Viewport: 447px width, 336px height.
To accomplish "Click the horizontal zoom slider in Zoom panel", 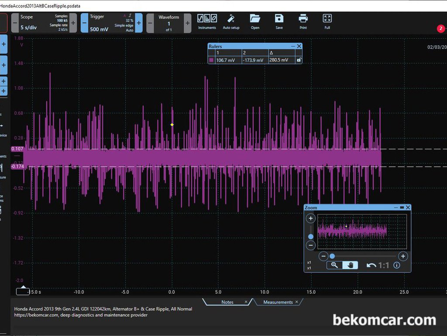I will 363,256.
